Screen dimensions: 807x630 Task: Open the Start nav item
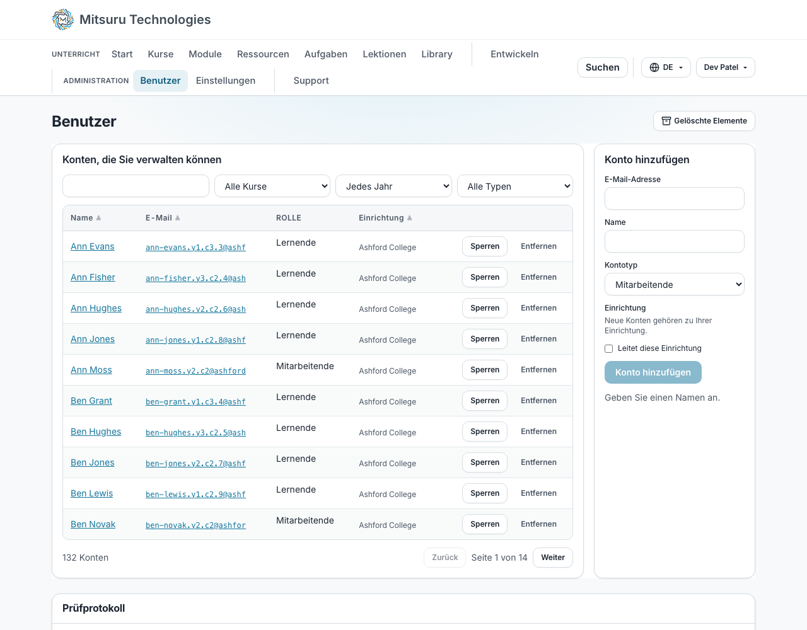[122, 54]
